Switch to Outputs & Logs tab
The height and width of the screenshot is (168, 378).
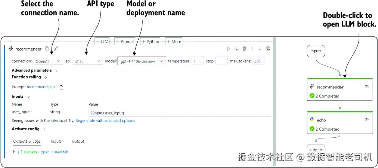pos(27,141)
